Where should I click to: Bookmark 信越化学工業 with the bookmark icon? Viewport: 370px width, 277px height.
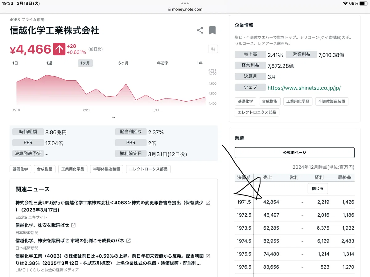[212, 30]
